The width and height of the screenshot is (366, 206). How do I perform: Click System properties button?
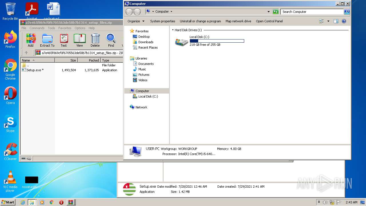tap(162, 21)
